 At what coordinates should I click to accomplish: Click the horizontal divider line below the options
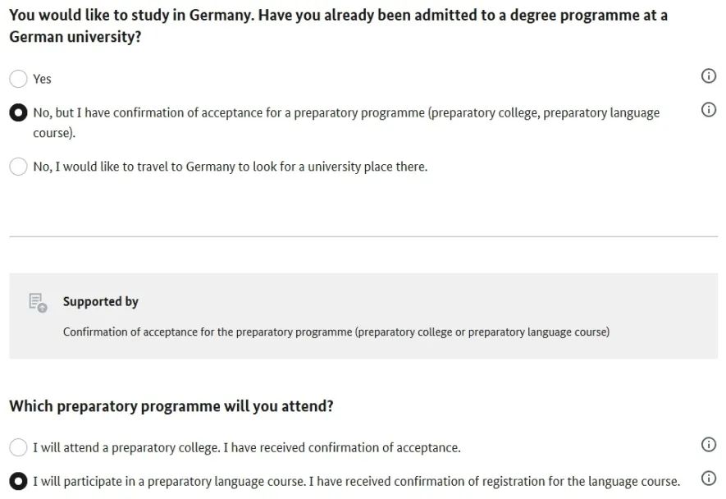coord(363,236)
